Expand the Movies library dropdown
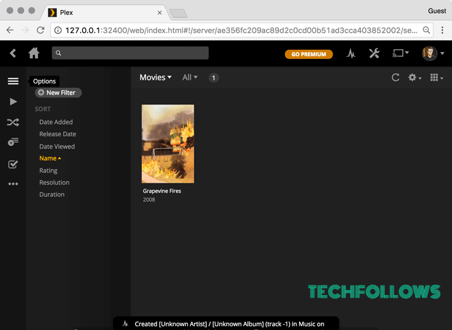Viewport: 452px width, 330px height. [x=156, y=77]
